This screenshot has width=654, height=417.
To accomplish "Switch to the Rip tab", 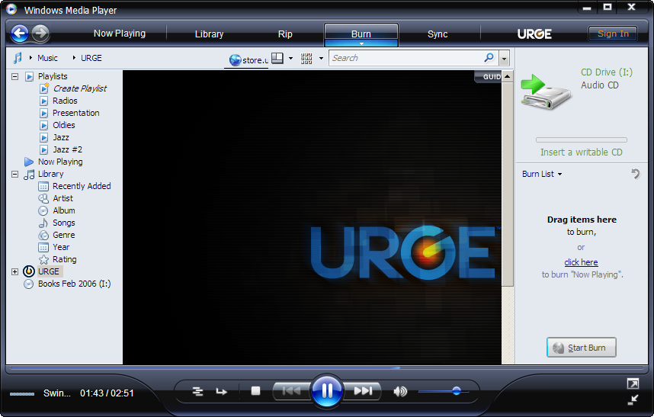I will tap(285, 34).
